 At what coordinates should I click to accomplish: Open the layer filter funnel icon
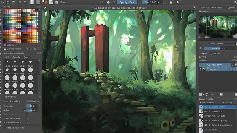click(234, 60)
